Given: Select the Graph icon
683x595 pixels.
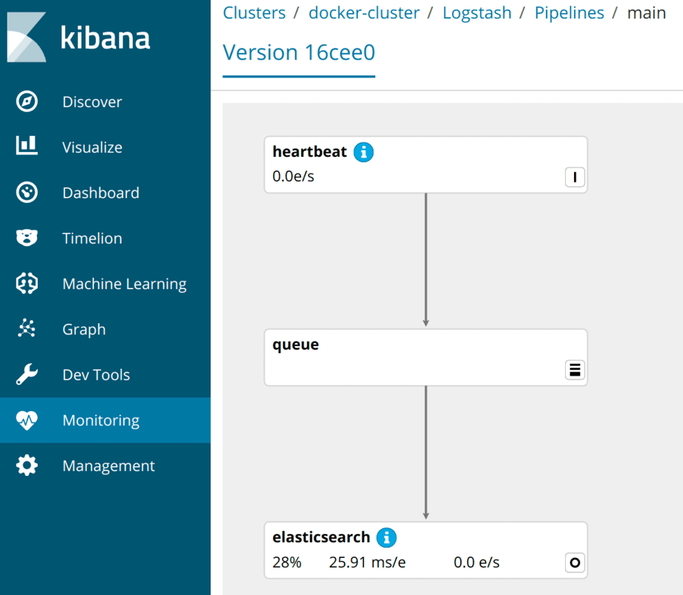Looking at the screenshot, I should 26,329.
